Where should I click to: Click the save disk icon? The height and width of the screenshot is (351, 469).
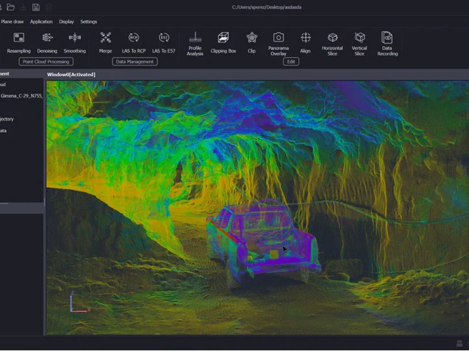(36, 7)
